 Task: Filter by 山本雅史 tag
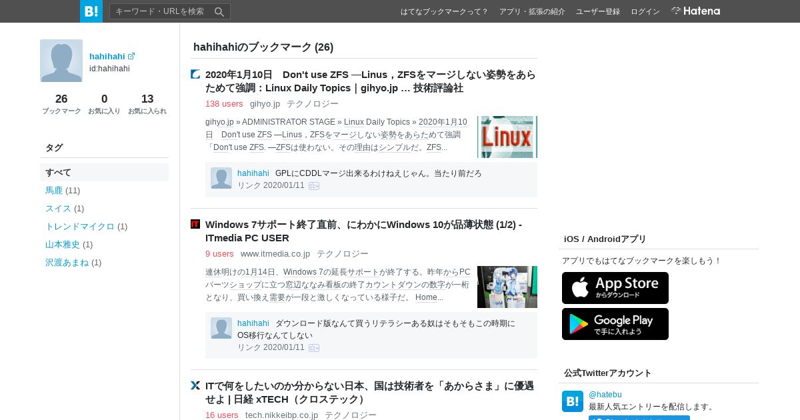pyautogui.click(x=63, y=245)
